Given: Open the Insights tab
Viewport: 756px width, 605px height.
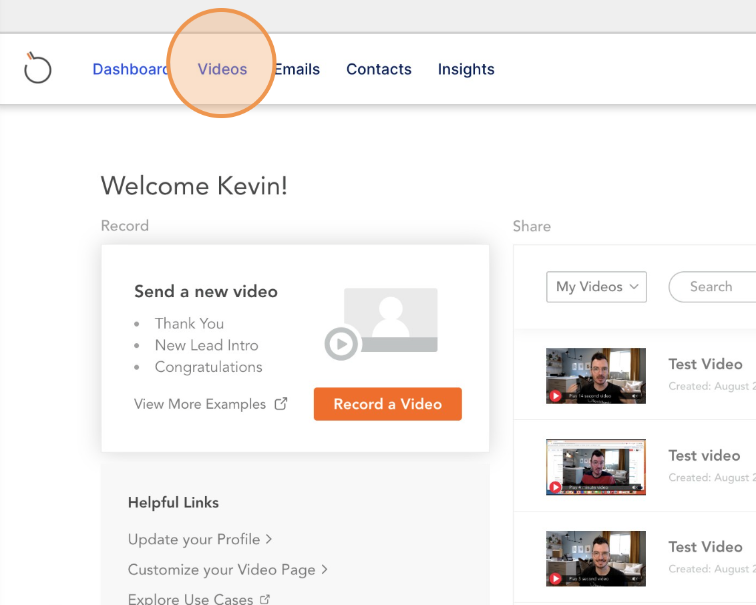Looking at the screenshot, I should [x=465, y=69].
